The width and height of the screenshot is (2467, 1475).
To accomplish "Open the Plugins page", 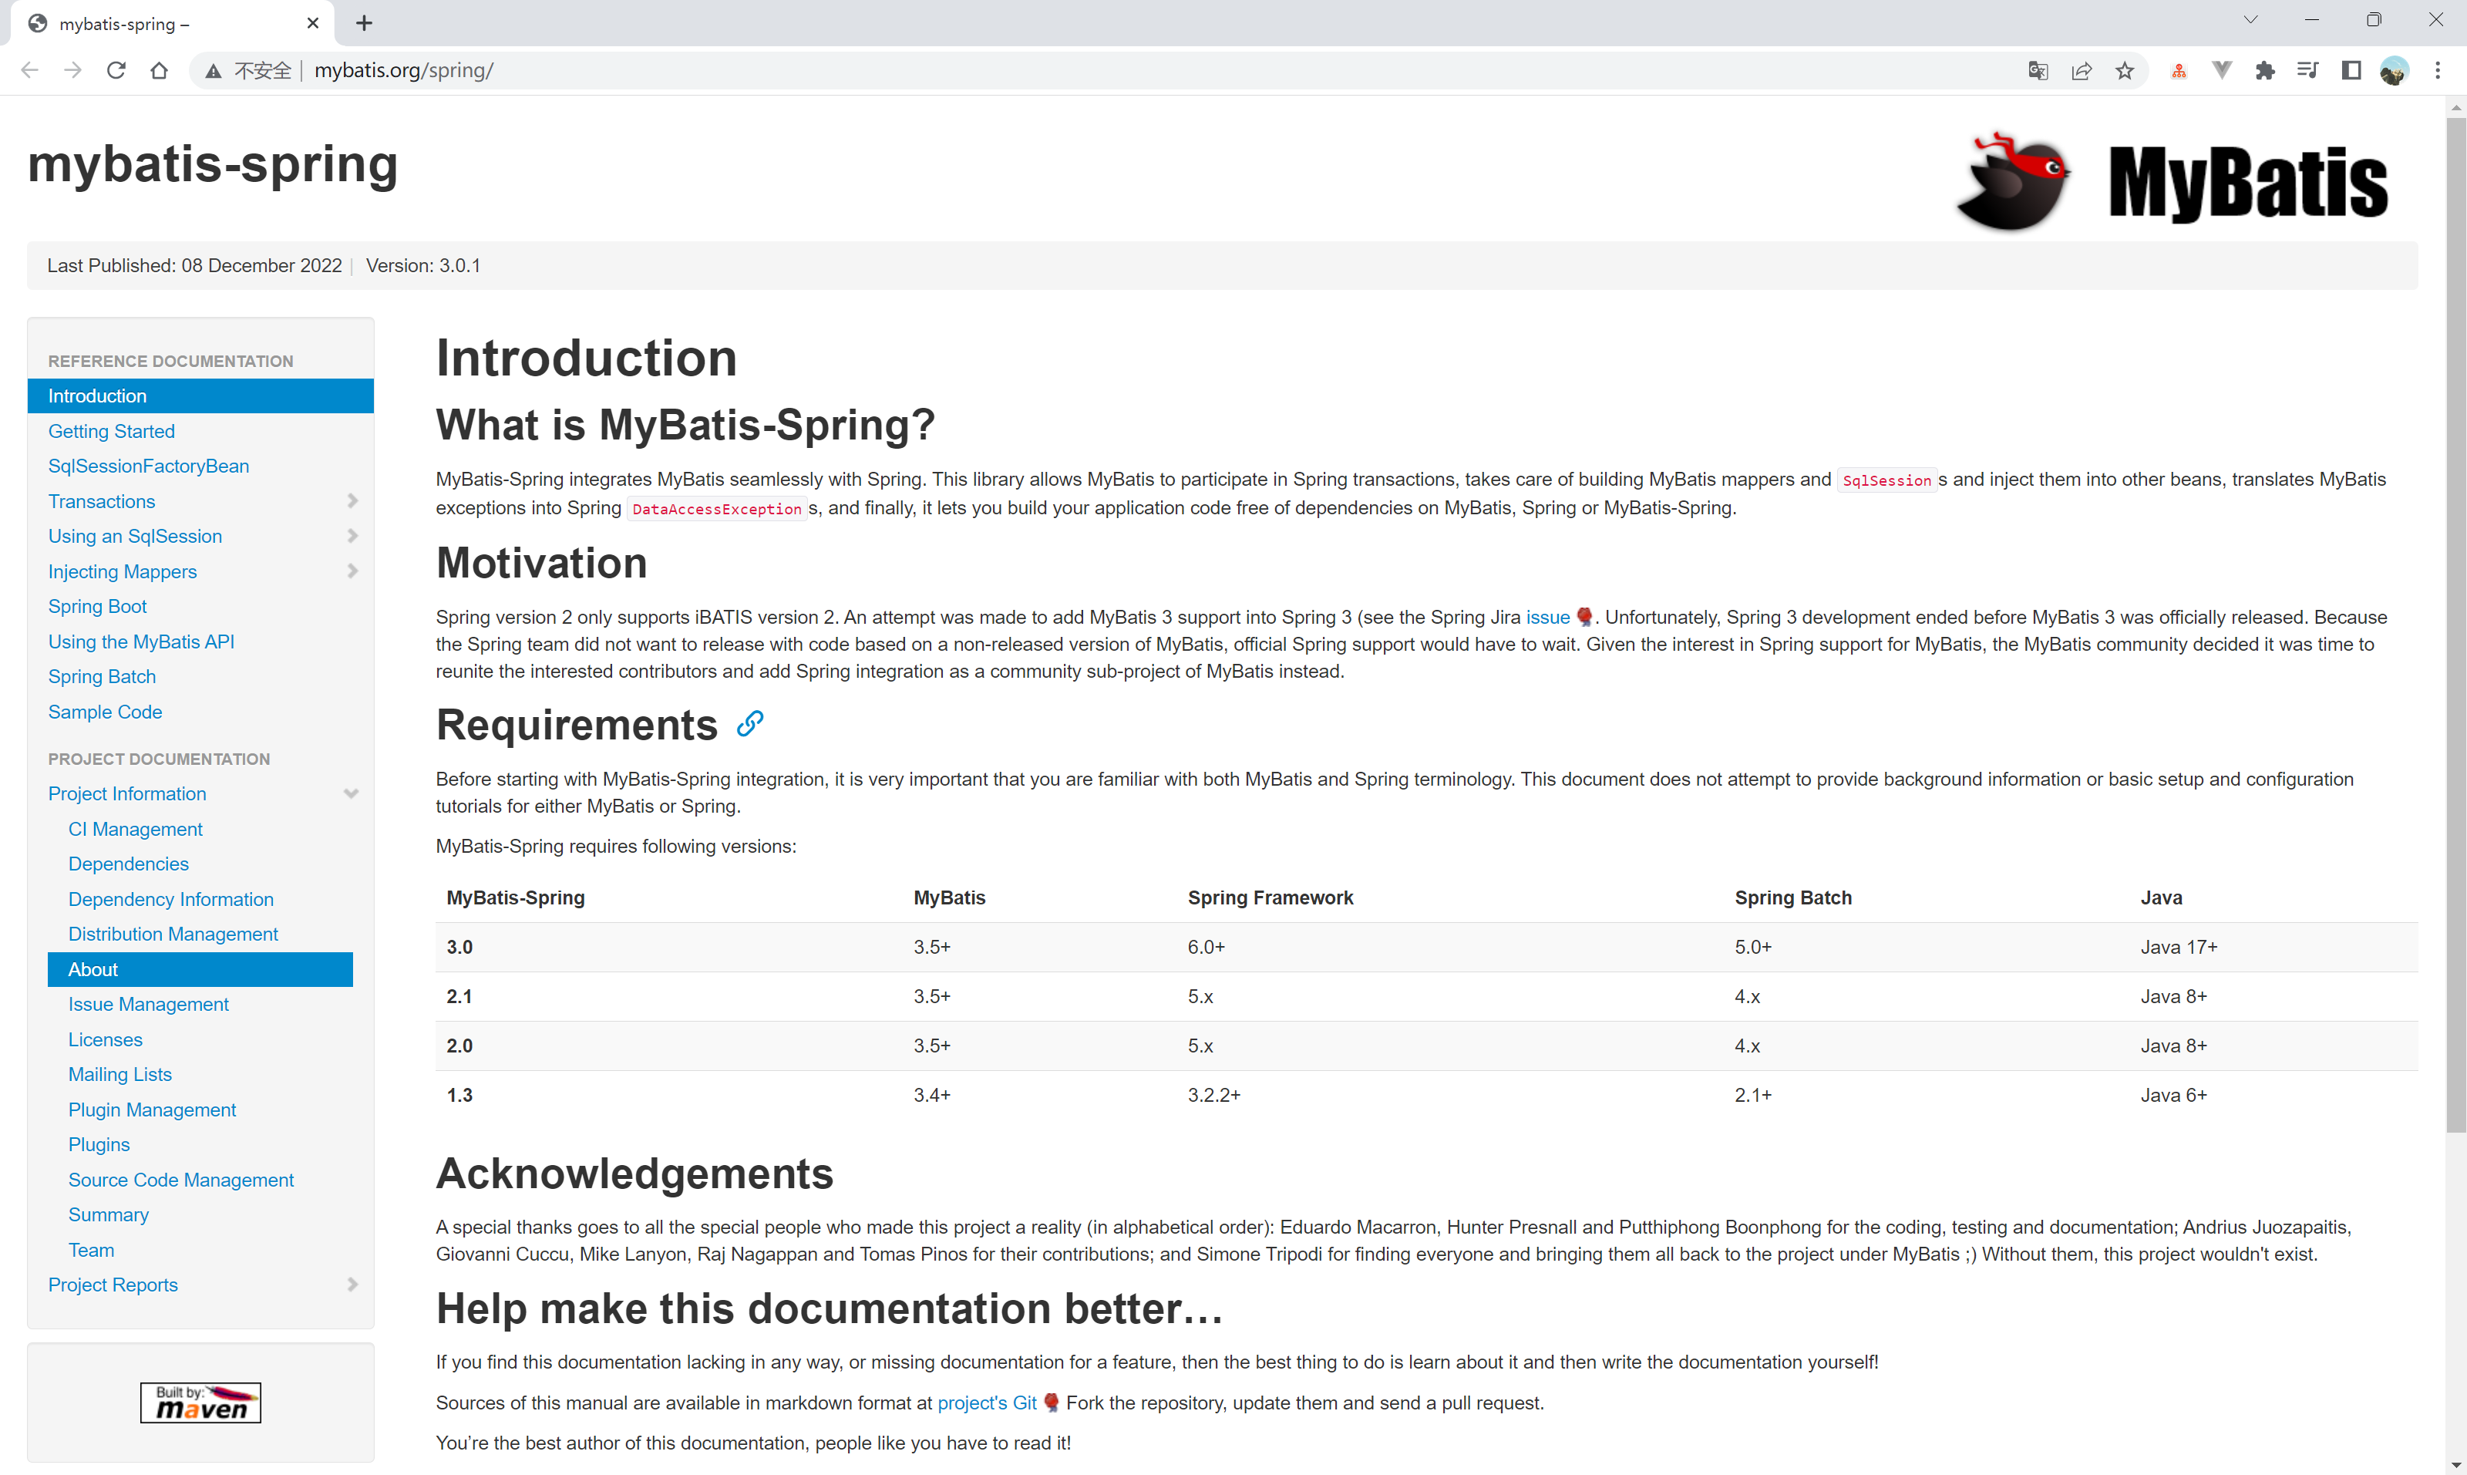I will [x=99, y=1144].
